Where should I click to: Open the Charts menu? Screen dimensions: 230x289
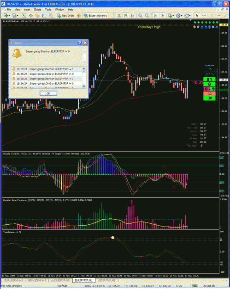coord(37,10)
